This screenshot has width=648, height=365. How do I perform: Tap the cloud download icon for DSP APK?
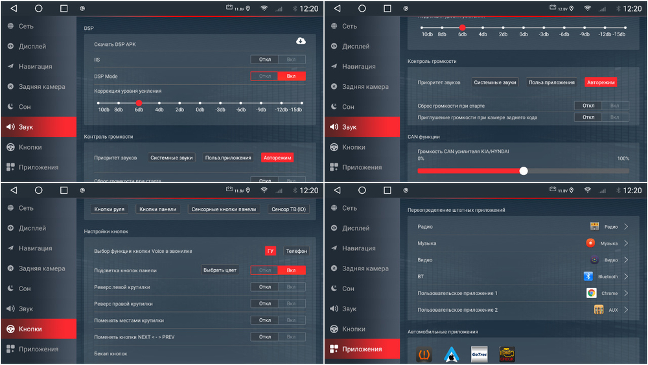301,40
